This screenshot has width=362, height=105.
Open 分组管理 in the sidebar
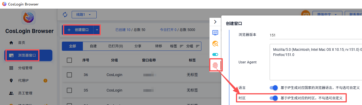25,68
